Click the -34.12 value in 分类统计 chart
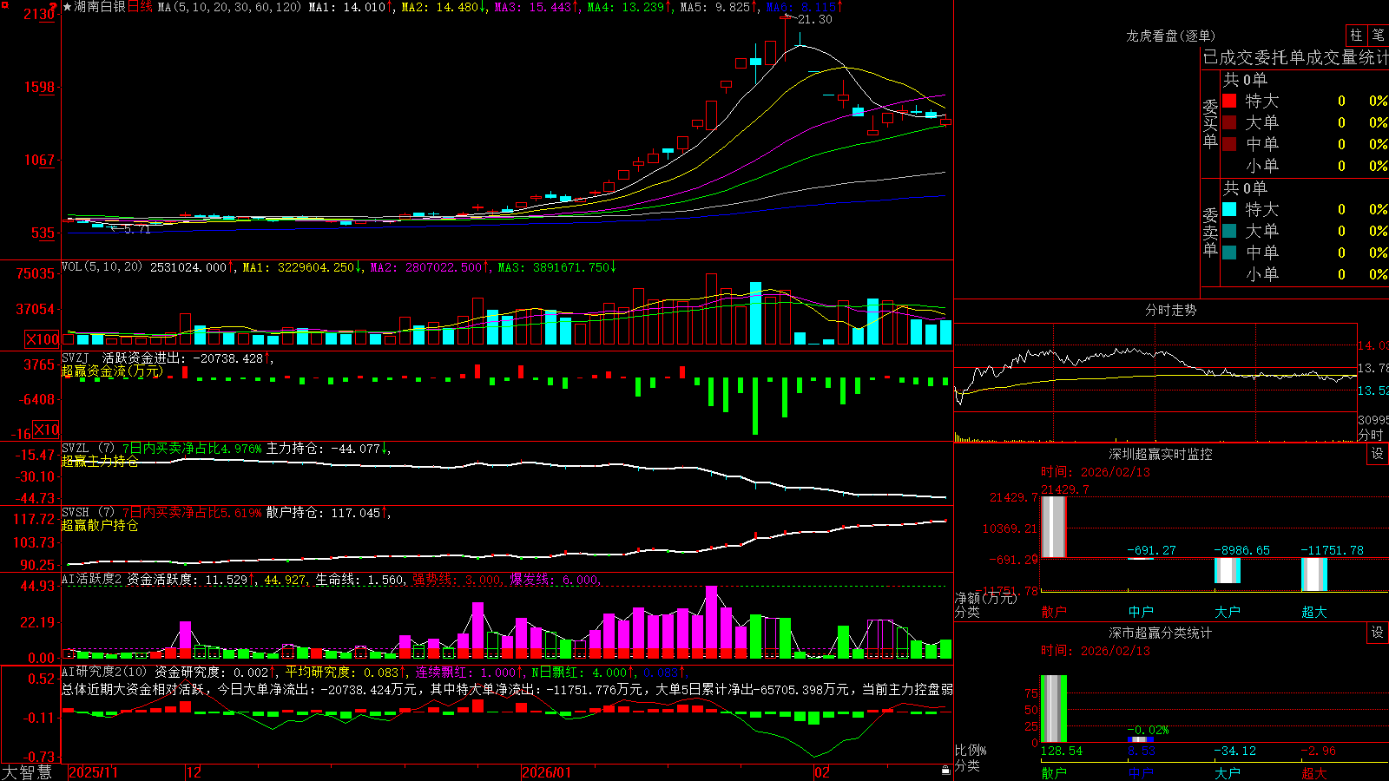 pos(1234,751)
